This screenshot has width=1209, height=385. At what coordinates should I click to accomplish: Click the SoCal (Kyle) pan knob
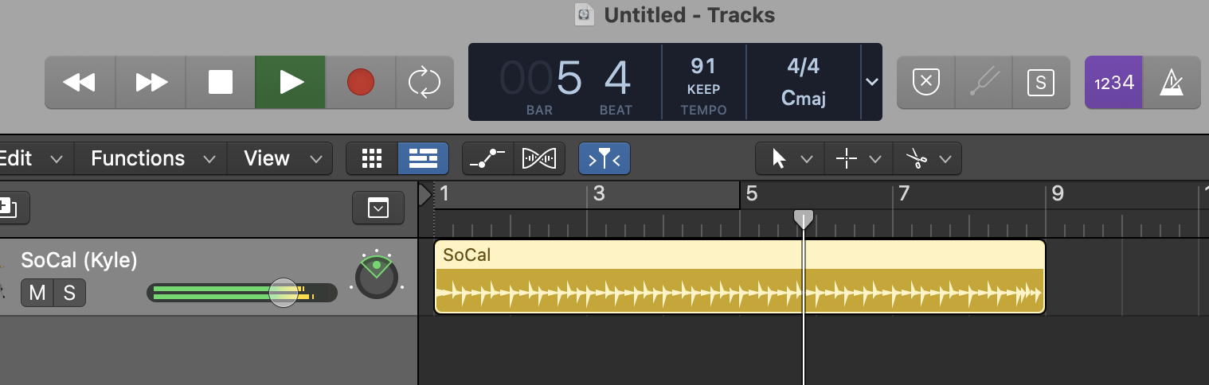coord(376,278)
